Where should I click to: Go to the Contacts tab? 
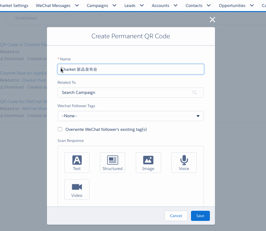(x=194, y=5)
